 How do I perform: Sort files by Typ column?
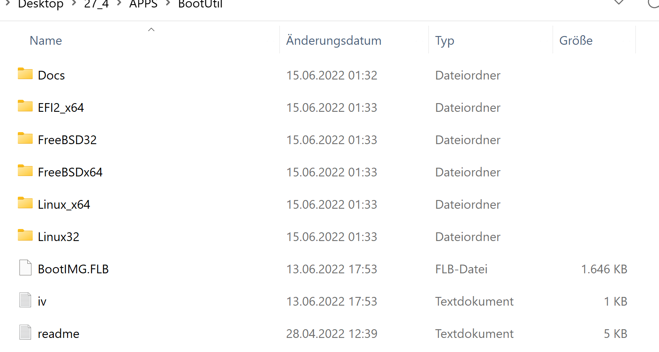point(445,41)
